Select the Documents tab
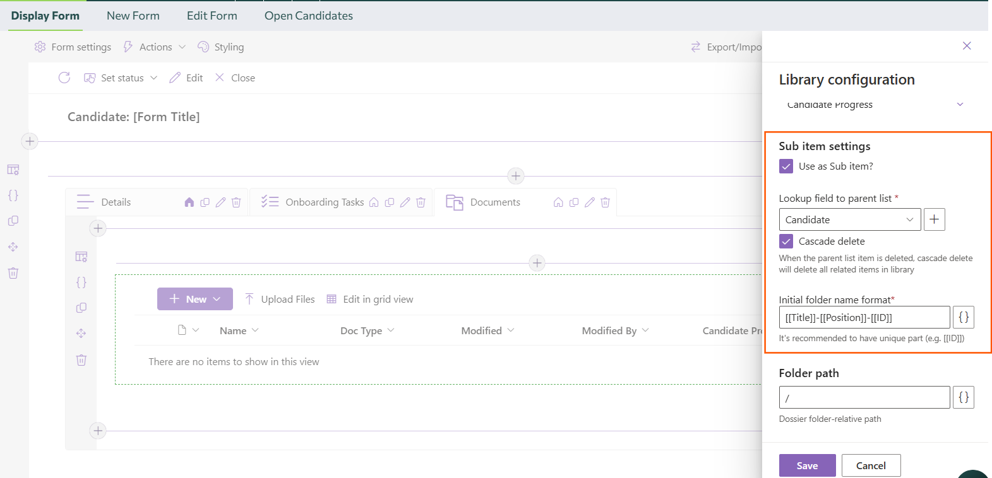The width and height of the screenshot is (992, 478). point(495,202)
